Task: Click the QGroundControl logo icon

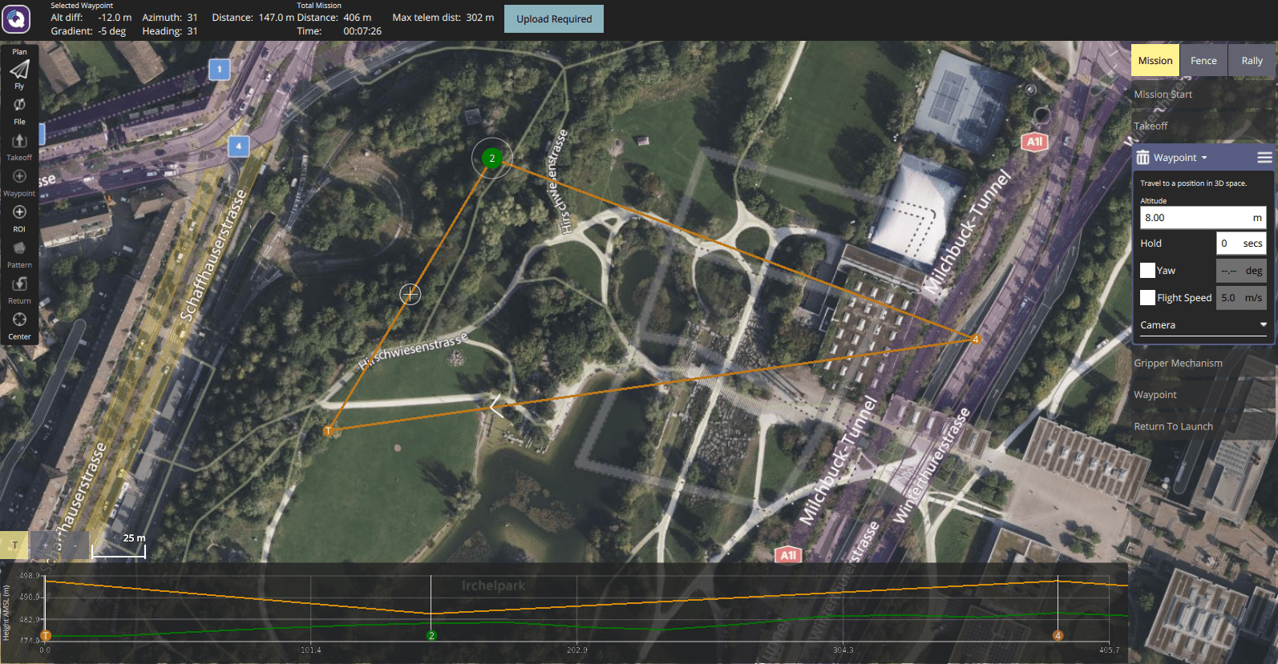Action: click(16, 18)
